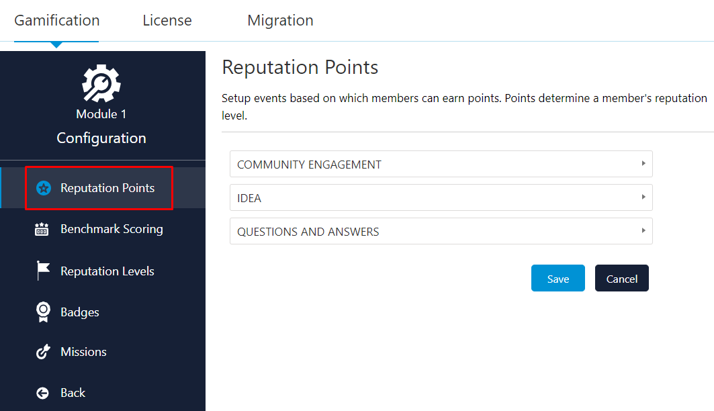Screen dimensions: 714x411
Task: Switch to the License tab
Action: (167, 20)
